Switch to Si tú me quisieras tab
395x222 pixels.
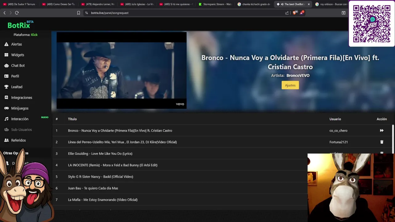pos(176,4)
